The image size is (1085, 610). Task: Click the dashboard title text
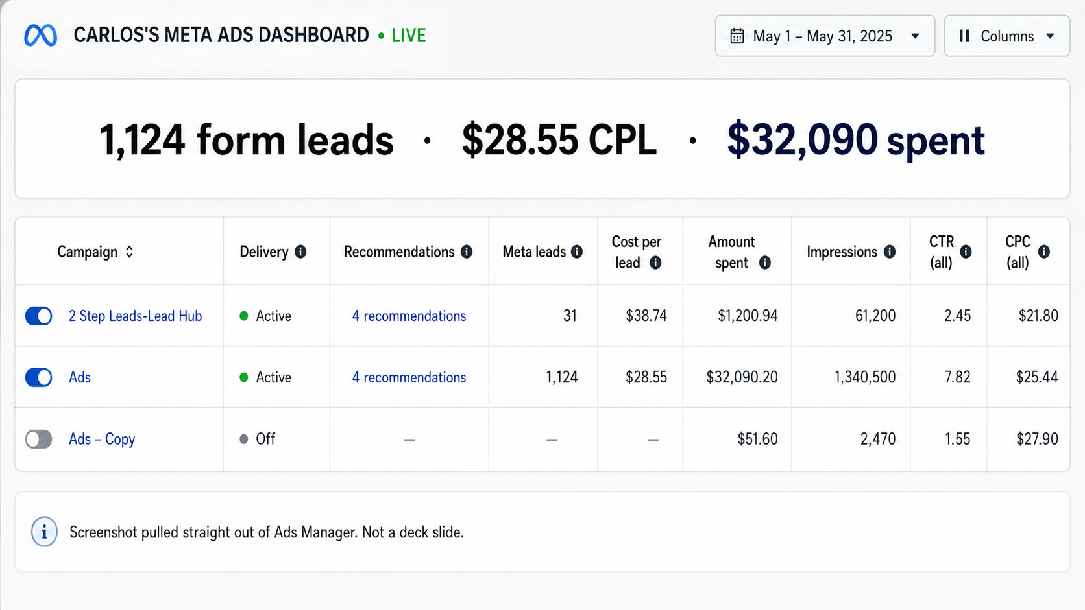tap(221, 35)
